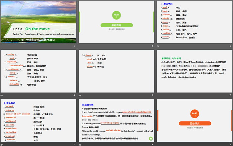Click the orange 互动探究 banner button
233x146 pixels.
(x=194, y=123)
